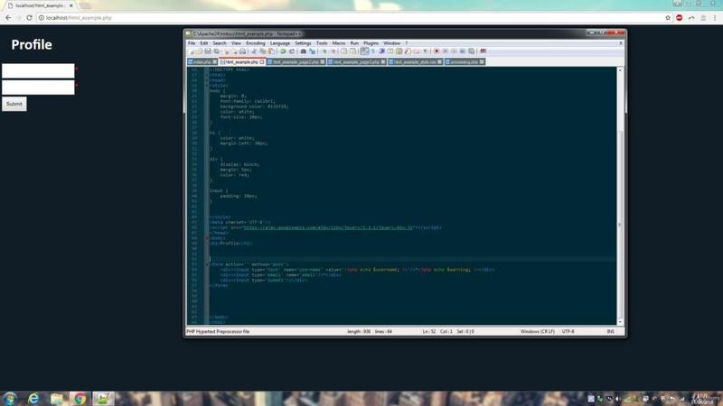Screen dimensions: 723x406
Task: Click the New file icon in Notepad++ toolbar
Action: (192, 51)
